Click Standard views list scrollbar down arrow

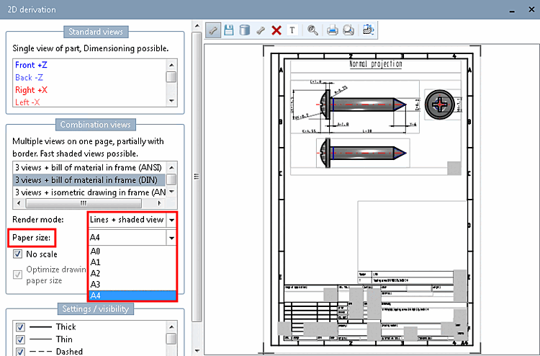(x=171, y=100)
